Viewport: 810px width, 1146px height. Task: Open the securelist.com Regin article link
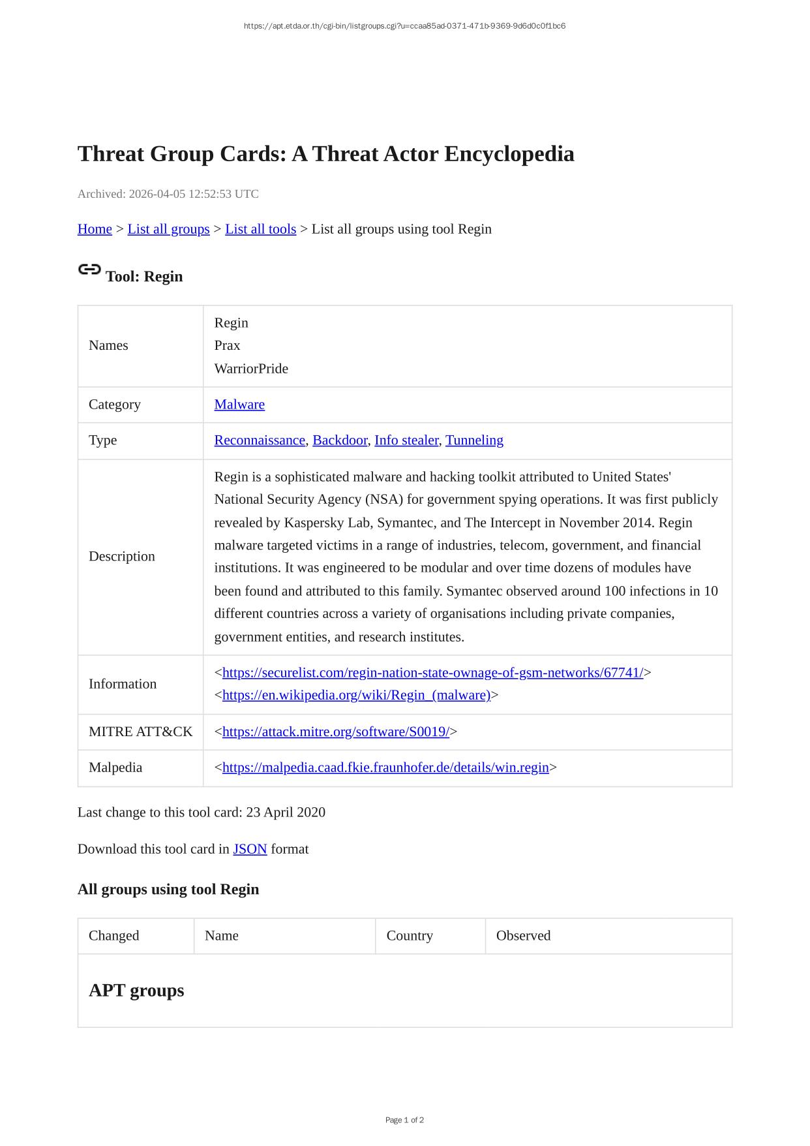tap(432, 673)
